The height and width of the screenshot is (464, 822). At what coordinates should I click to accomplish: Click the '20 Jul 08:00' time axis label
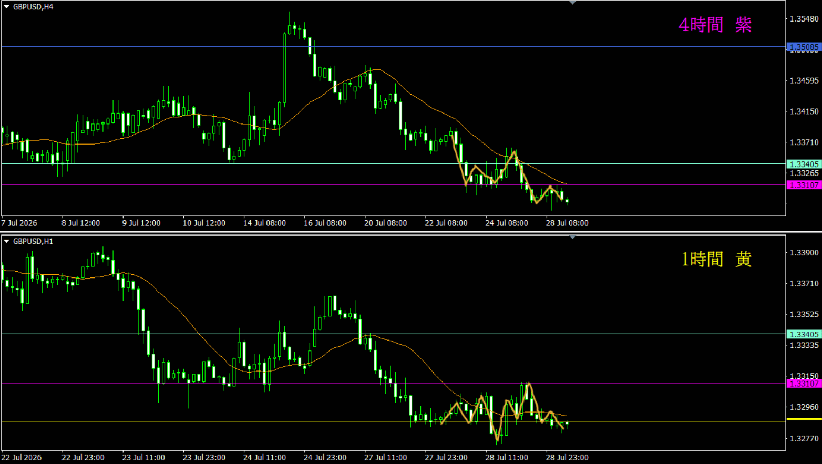tap(385, 223)
